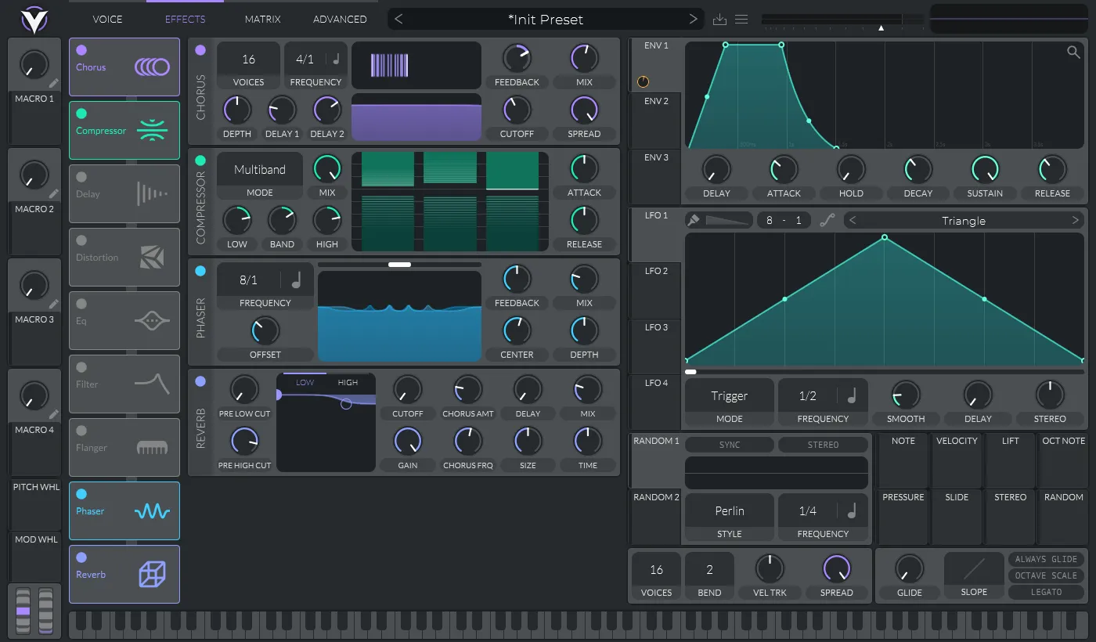Click the chorus frequency note icon
Image resolution: width=1096 pixels, height=642 pixels.
pos(337,59)
